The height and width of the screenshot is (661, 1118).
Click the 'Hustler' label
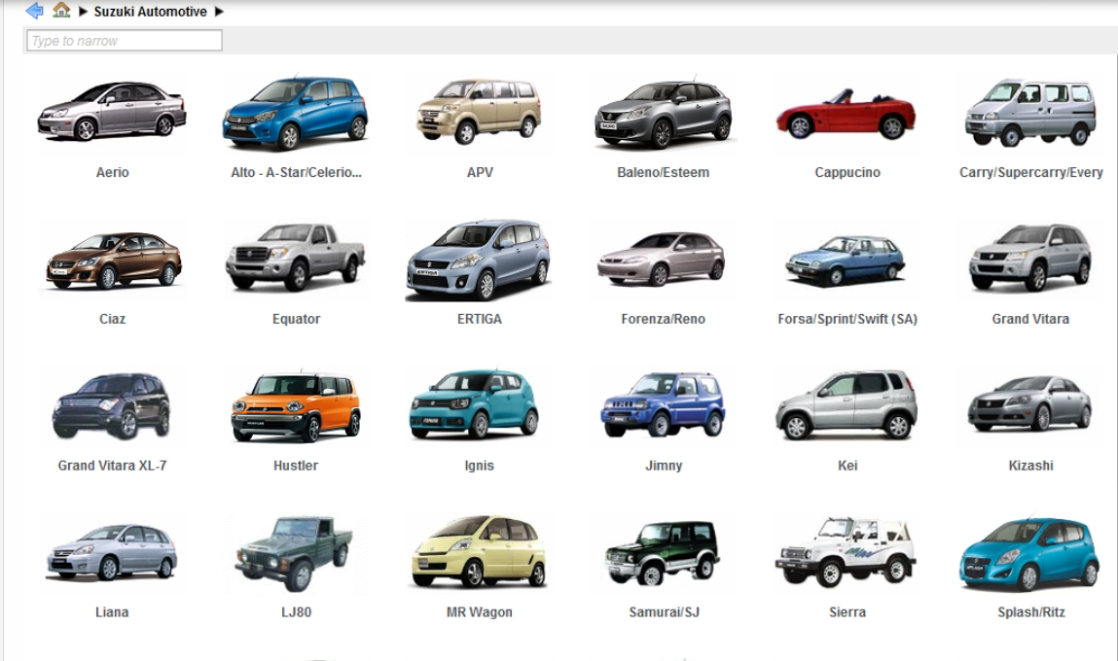pos(296,466)
